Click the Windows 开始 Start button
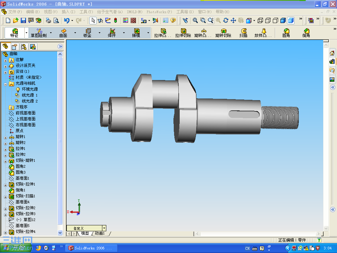The image size is (337, 253). tap(15, 248)
